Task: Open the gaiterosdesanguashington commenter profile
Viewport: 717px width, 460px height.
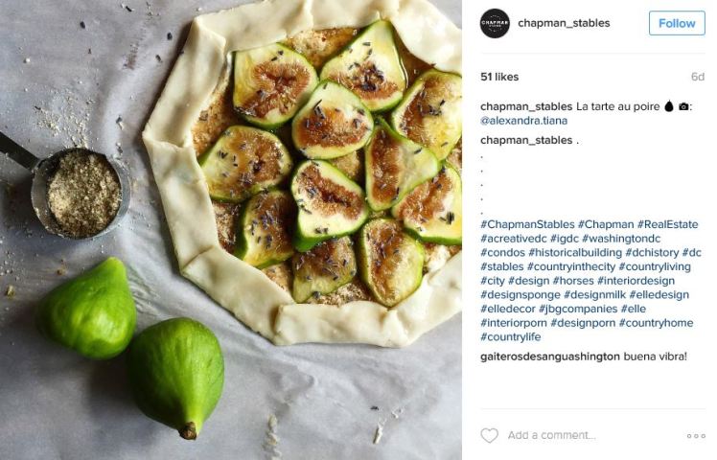Action: [x=550, y=356]
